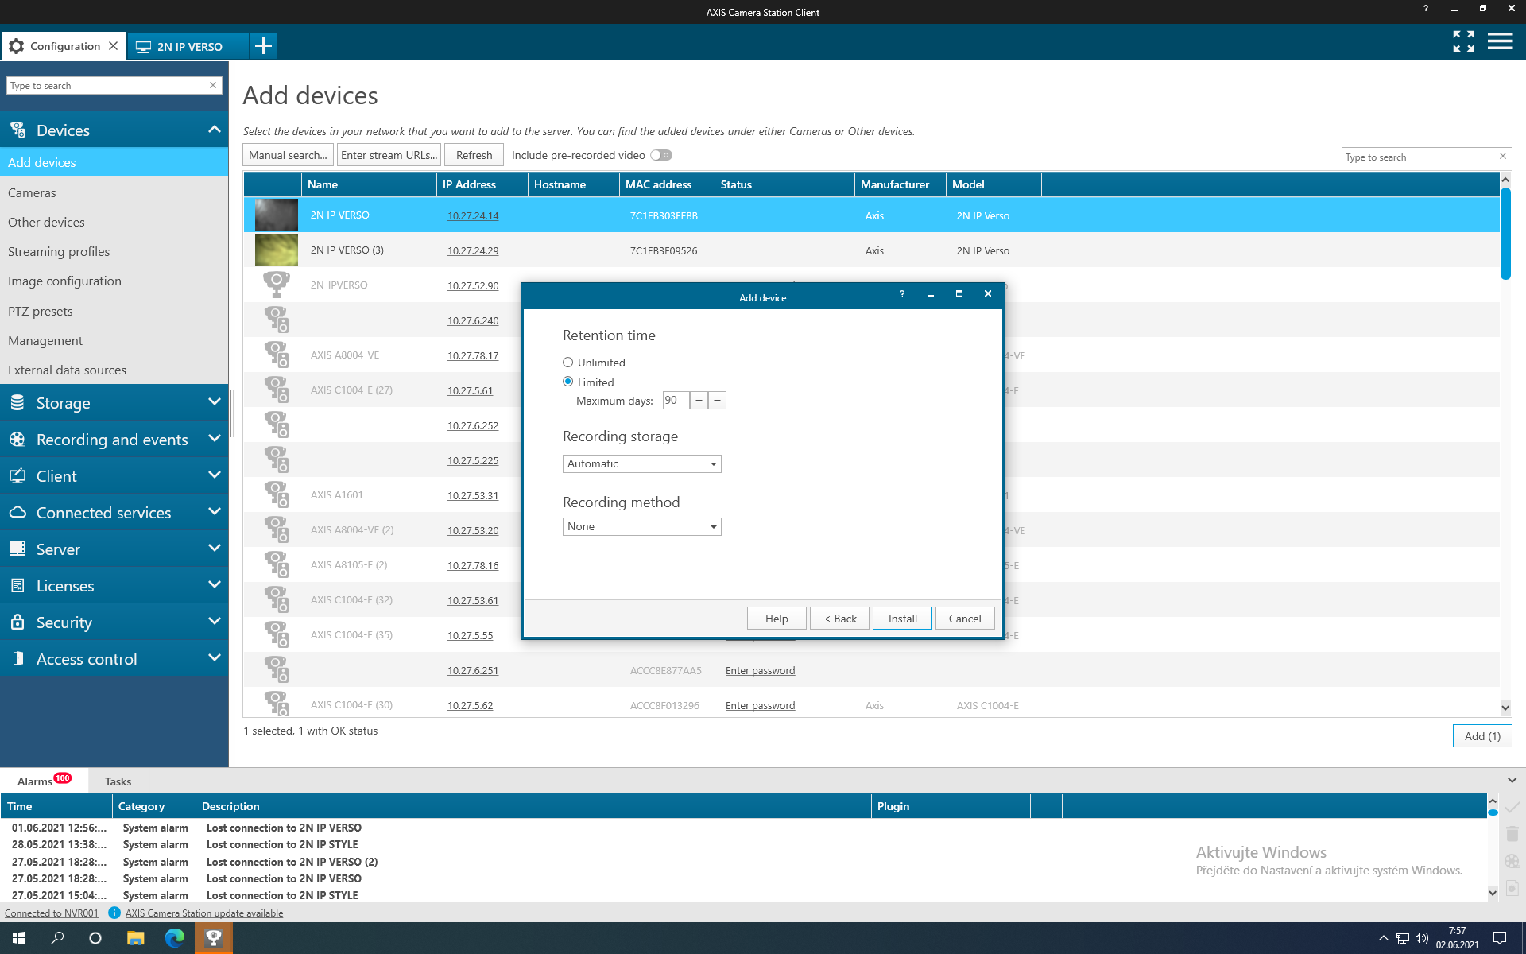Collapse the Devices section

click(x=214, y=130)
